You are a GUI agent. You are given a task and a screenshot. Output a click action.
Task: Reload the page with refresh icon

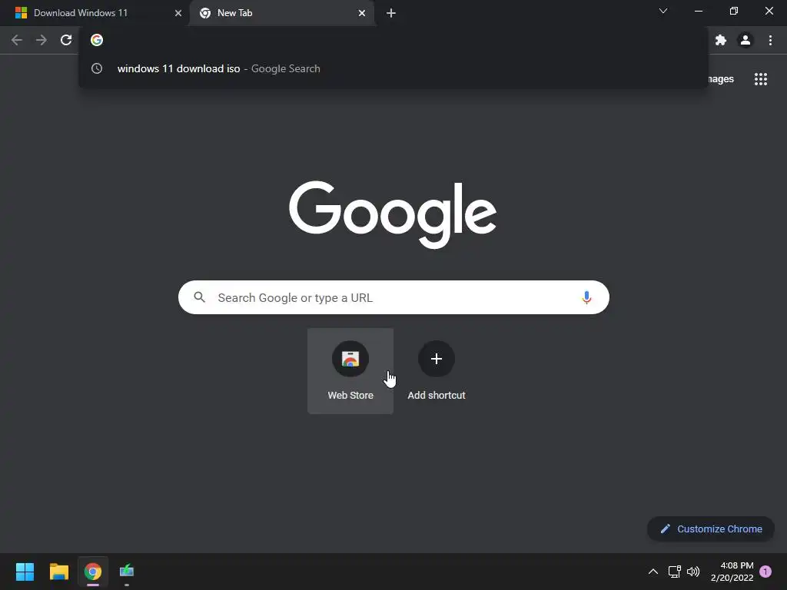tap(66, 40)
